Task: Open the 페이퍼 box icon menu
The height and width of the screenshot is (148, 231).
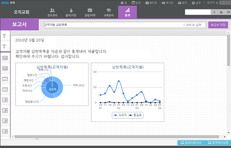Action: tap(151, 3)
